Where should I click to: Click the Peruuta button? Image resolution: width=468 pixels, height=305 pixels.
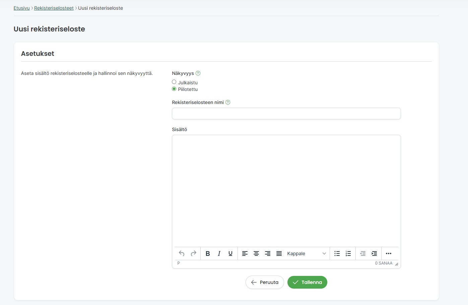[x=265, y=282]
